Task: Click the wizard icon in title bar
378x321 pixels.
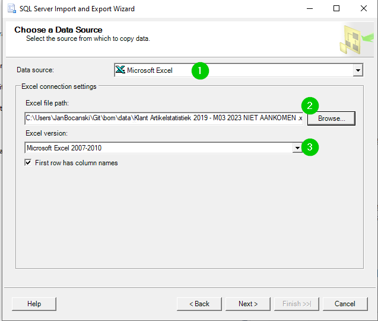Action: [12, 9]
